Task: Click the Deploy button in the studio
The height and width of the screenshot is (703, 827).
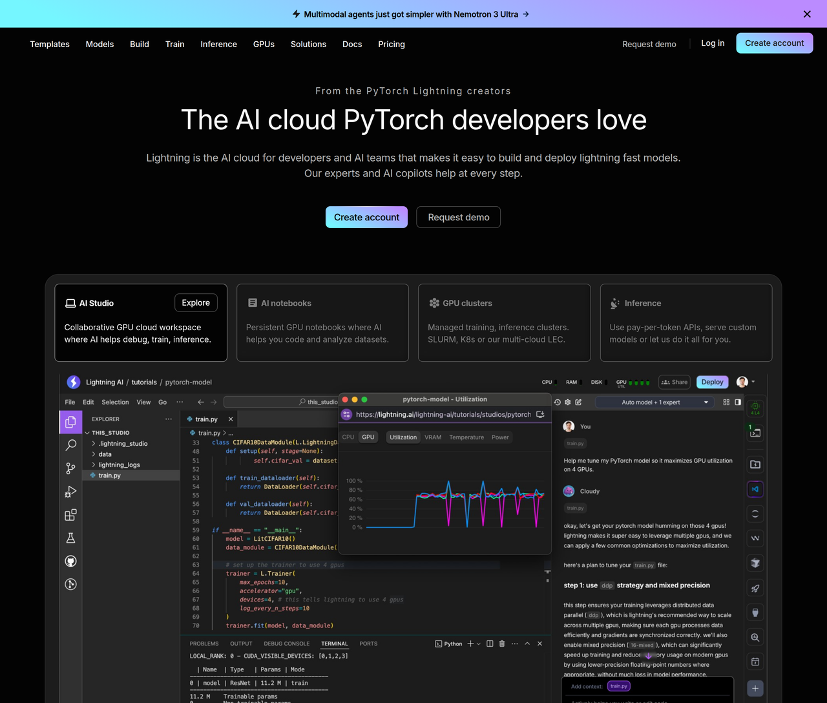Action: 713,382
